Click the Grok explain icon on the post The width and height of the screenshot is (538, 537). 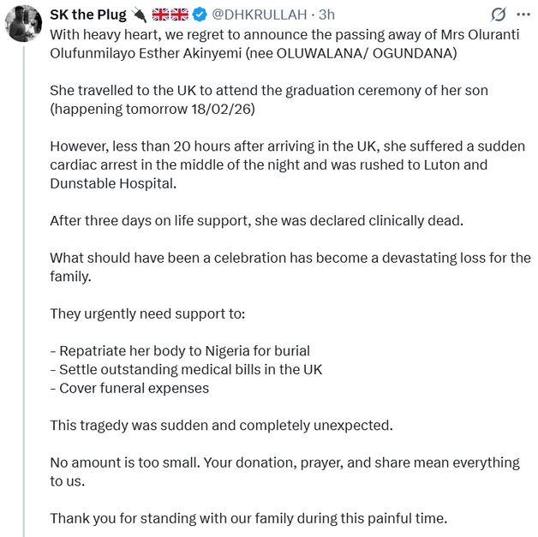point(497,15)
